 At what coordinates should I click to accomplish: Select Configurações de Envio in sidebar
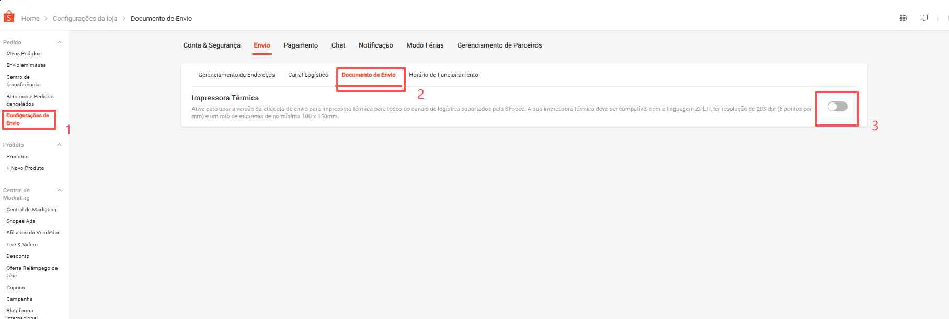(28, 119)
